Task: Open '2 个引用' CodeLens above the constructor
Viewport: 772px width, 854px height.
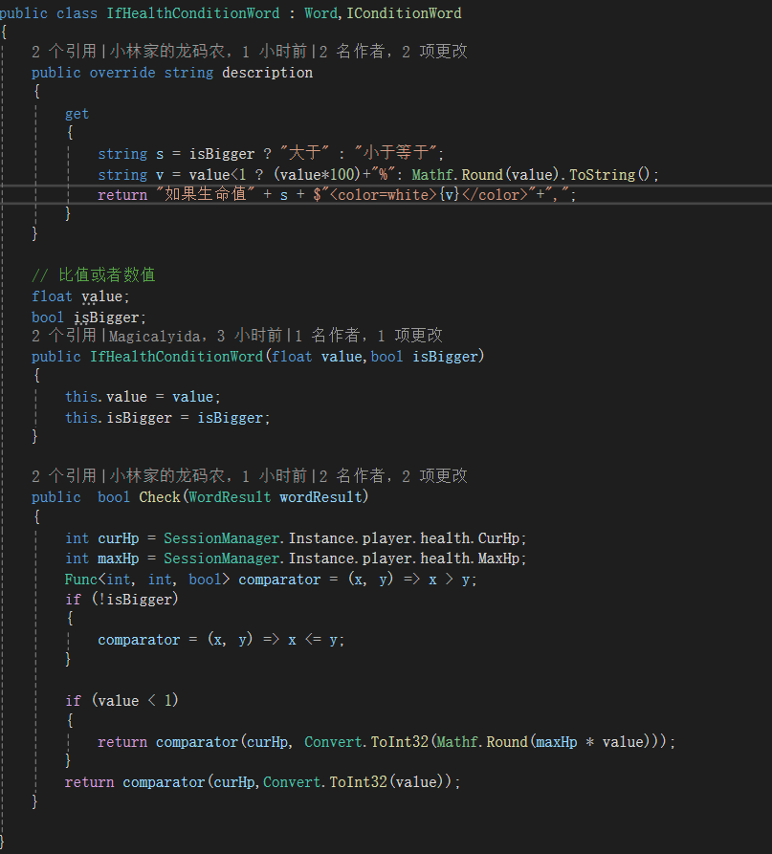Action: 64,336
